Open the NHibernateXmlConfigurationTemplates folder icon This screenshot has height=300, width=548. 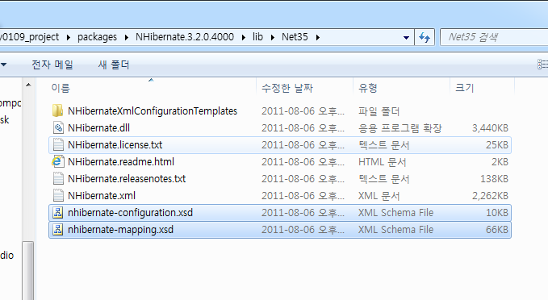[x=57, y=110]
